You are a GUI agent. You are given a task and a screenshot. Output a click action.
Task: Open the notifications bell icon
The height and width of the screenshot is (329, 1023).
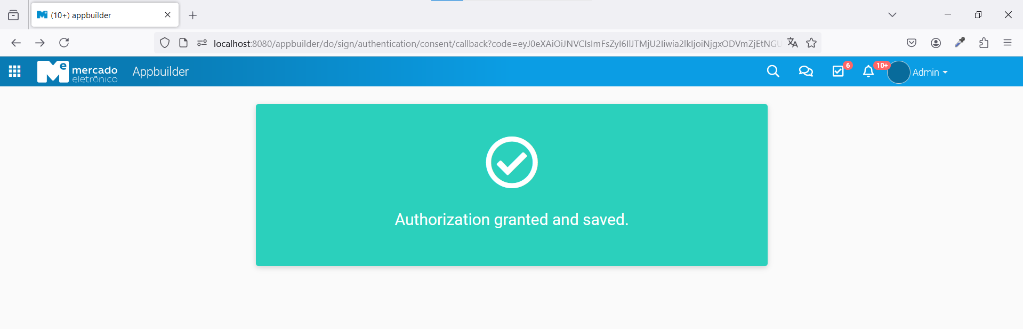868,71
